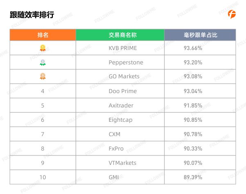Click the gold first-place medal icon

[43, 48]
